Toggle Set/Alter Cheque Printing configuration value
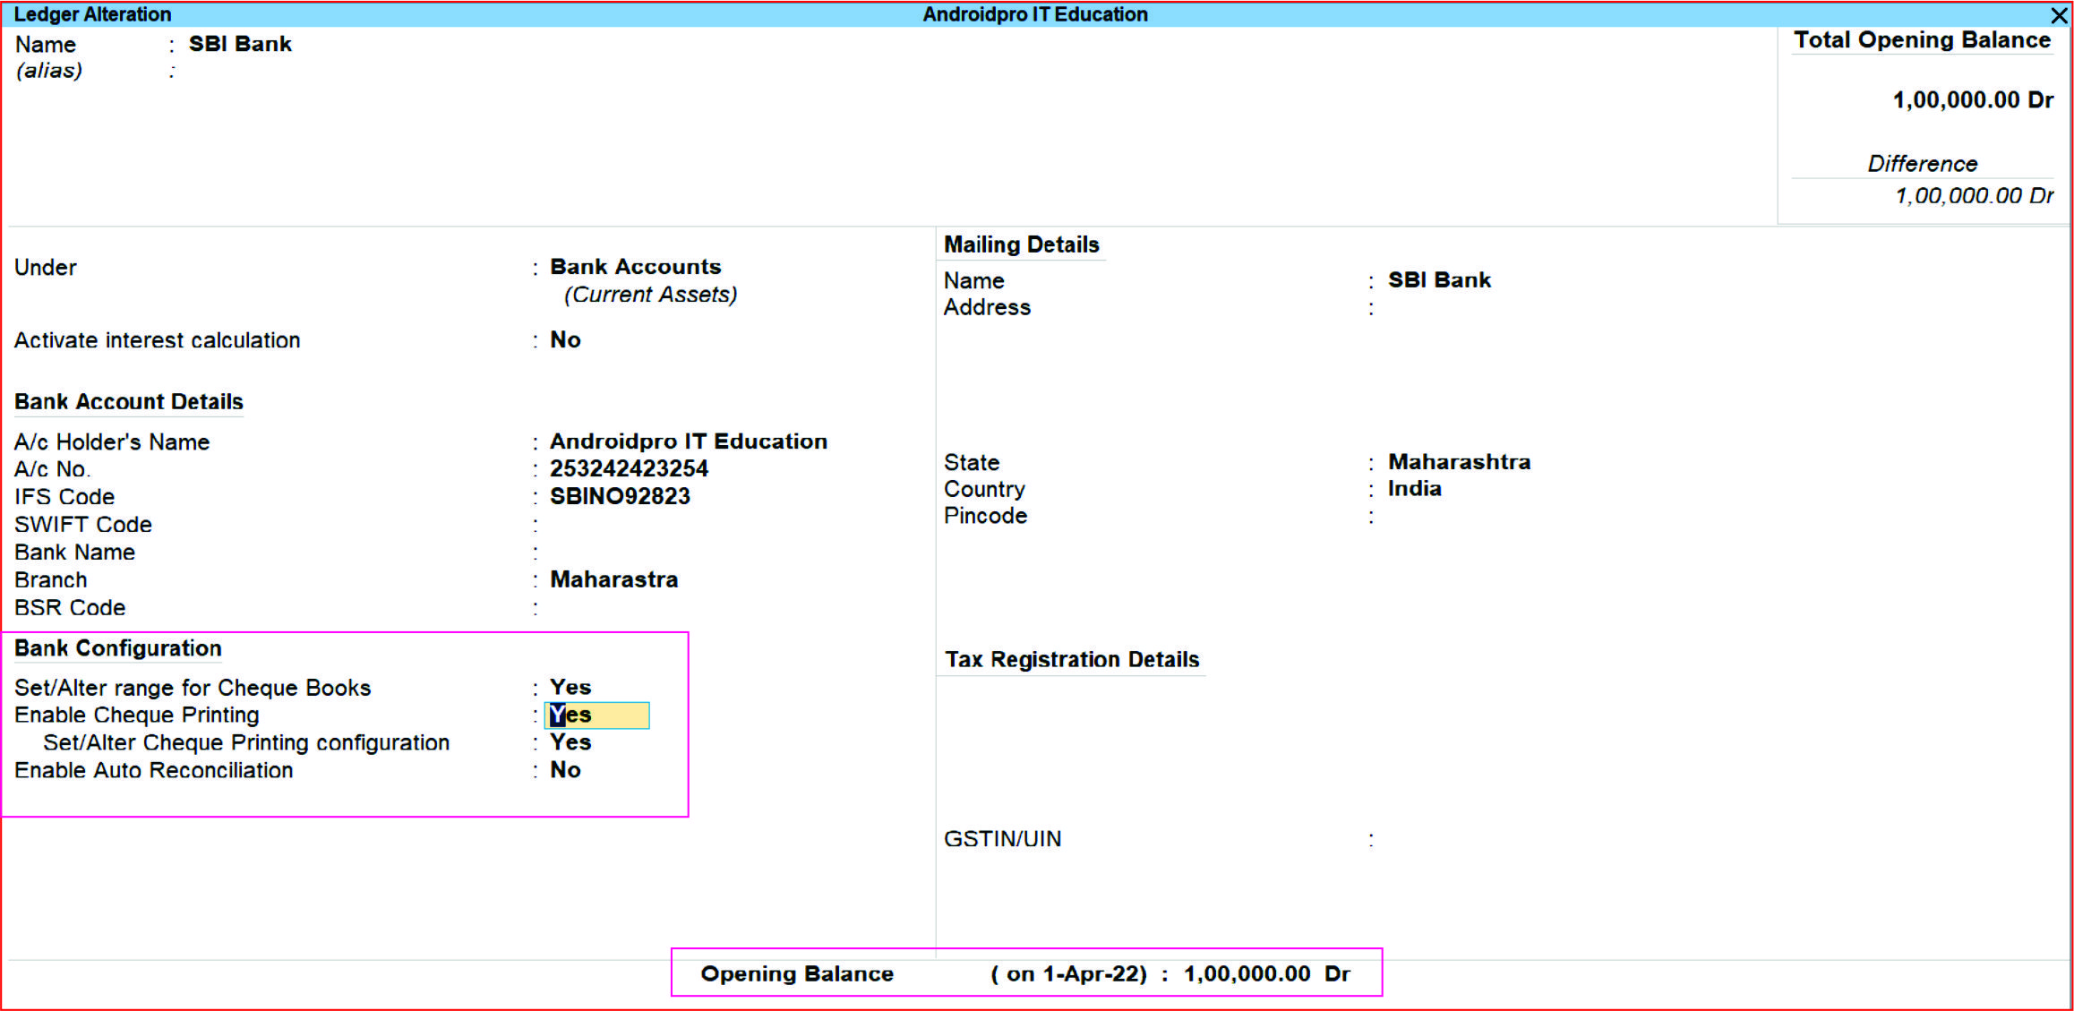This screenshot has width=2074, height=1011. (570, 742)
